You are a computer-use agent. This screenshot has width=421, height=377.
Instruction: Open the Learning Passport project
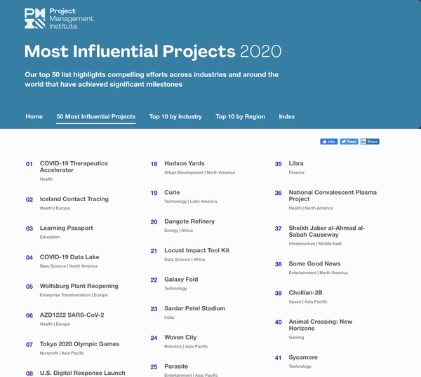click(67, 228)
